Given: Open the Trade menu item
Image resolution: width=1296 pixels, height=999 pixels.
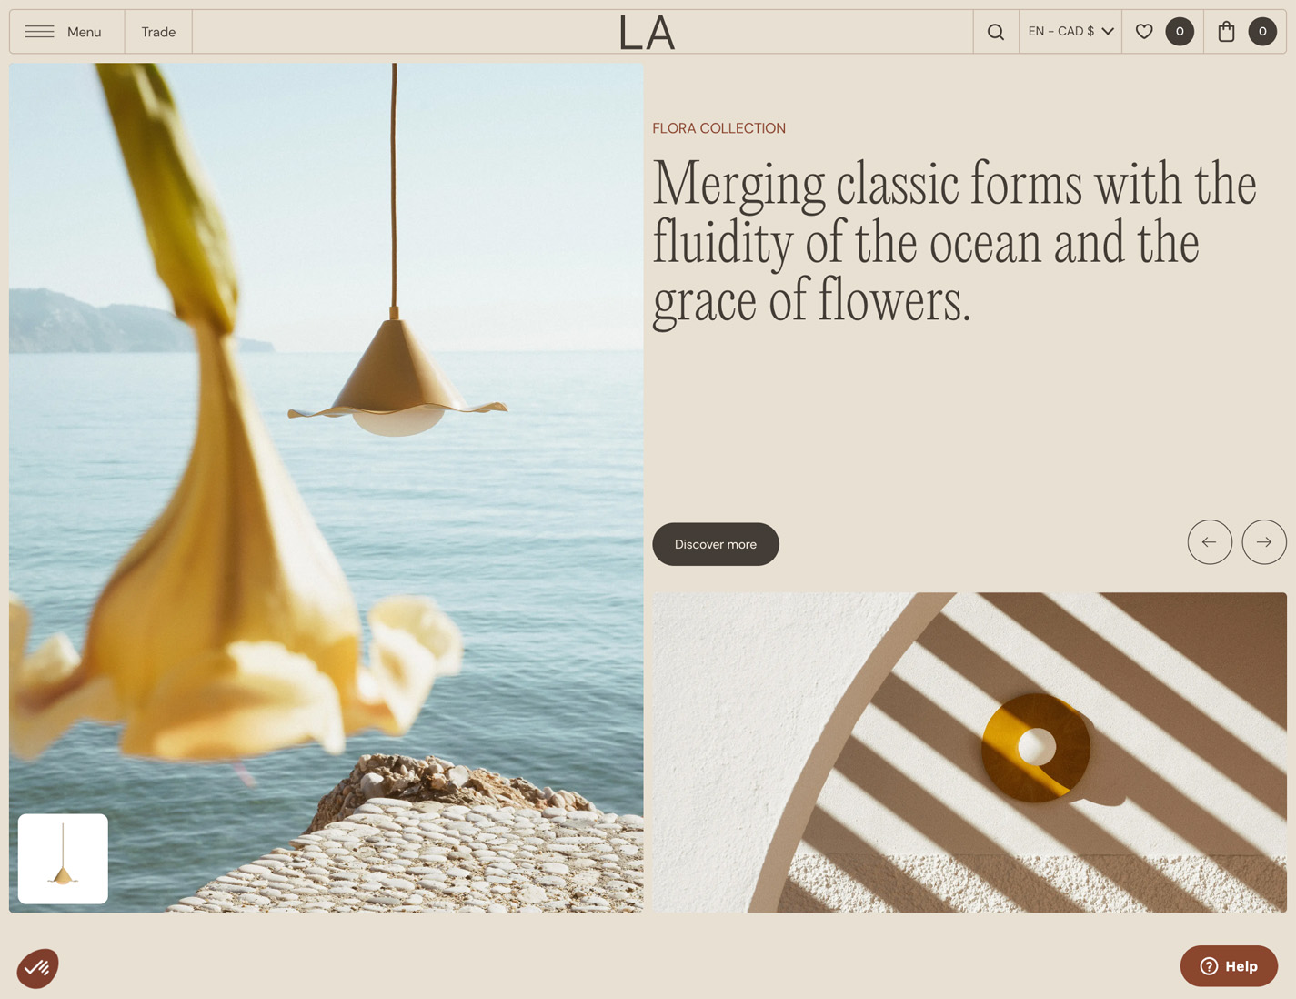Looking at the screenshot, I should pos(158,32).
